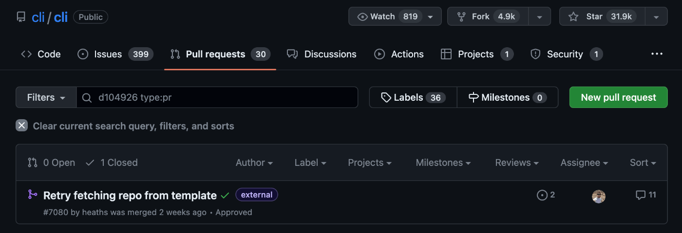This screenshot has width=682, height=233.
Task: Show 0 Open pull requests
Action: 52,162
